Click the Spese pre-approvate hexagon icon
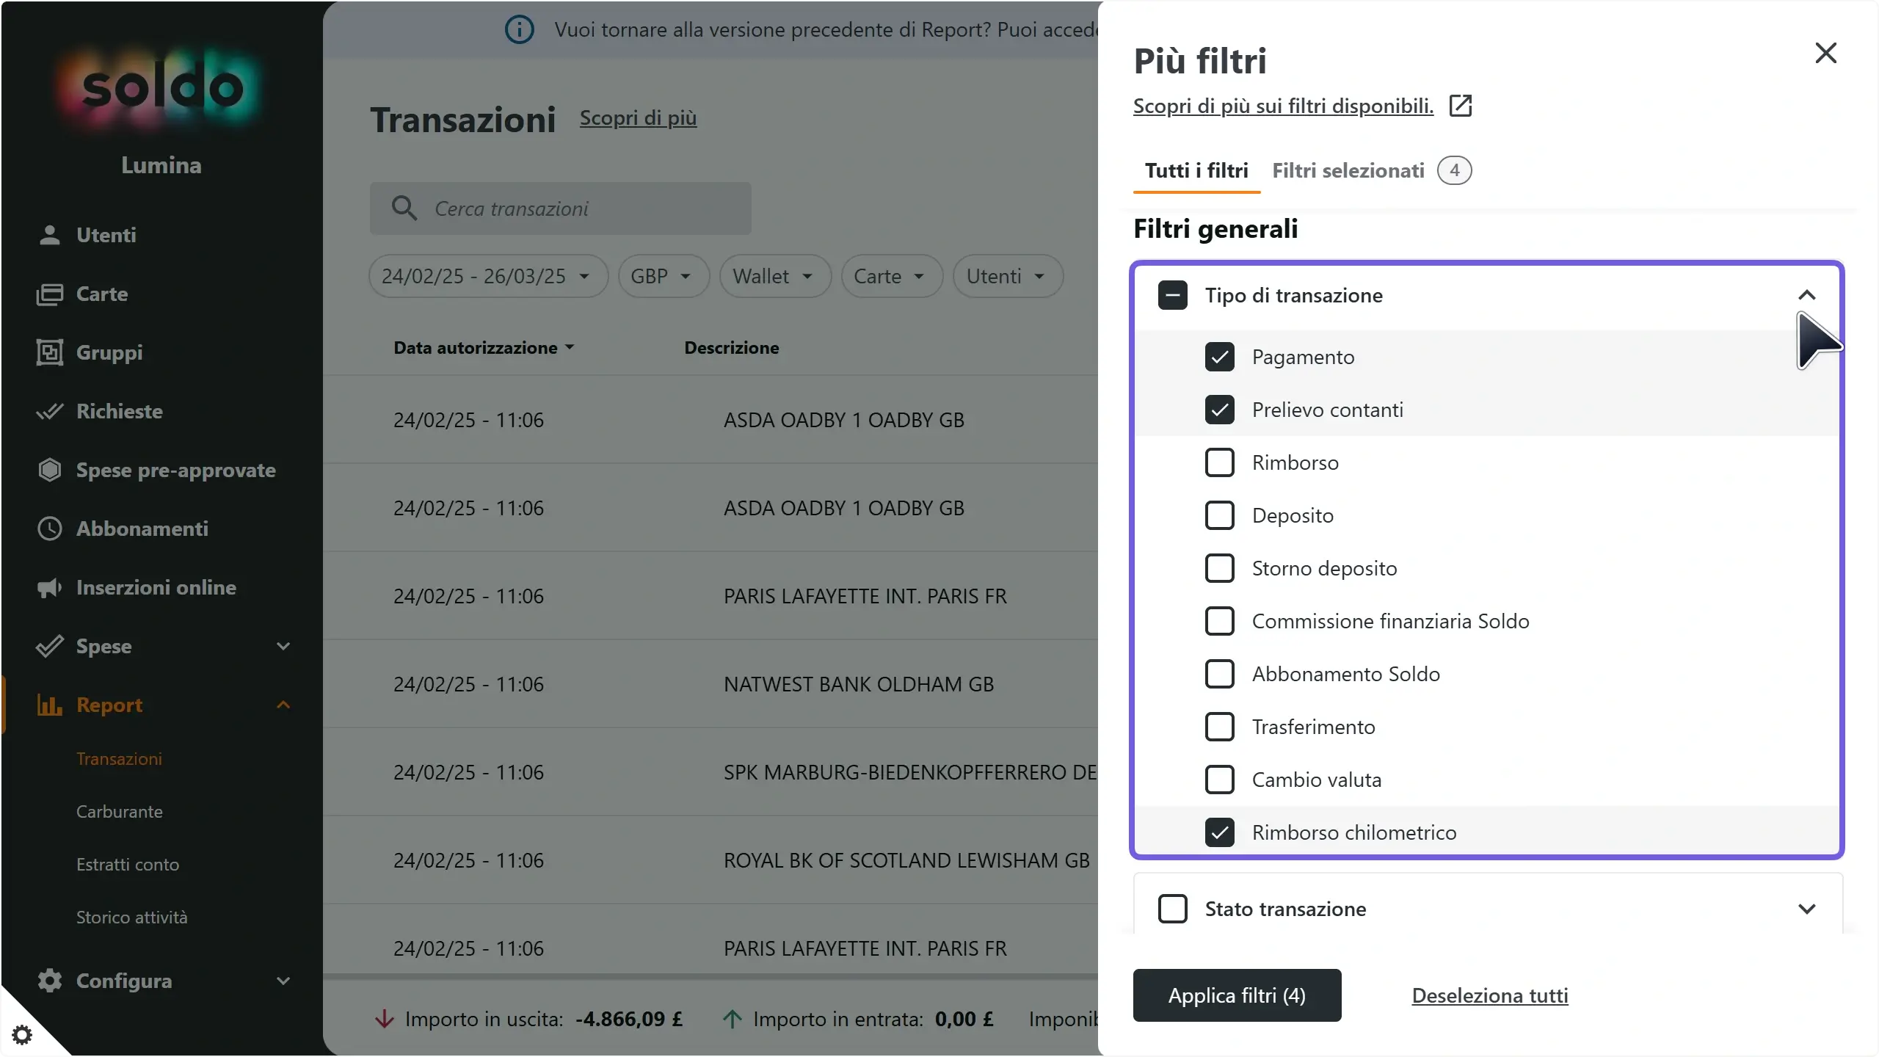Image resolution: width=1879 pixels, height=1057 pixels. [49, 470]
